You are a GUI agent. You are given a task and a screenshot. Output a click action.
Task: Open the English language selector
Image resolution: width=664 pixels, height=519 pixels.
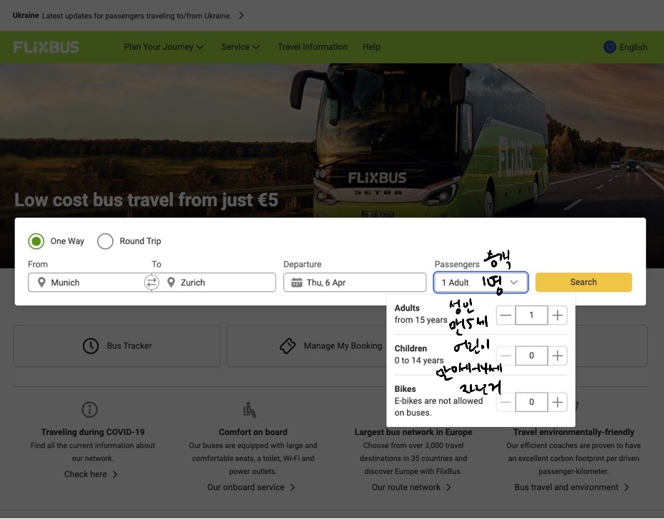[625, 47]
